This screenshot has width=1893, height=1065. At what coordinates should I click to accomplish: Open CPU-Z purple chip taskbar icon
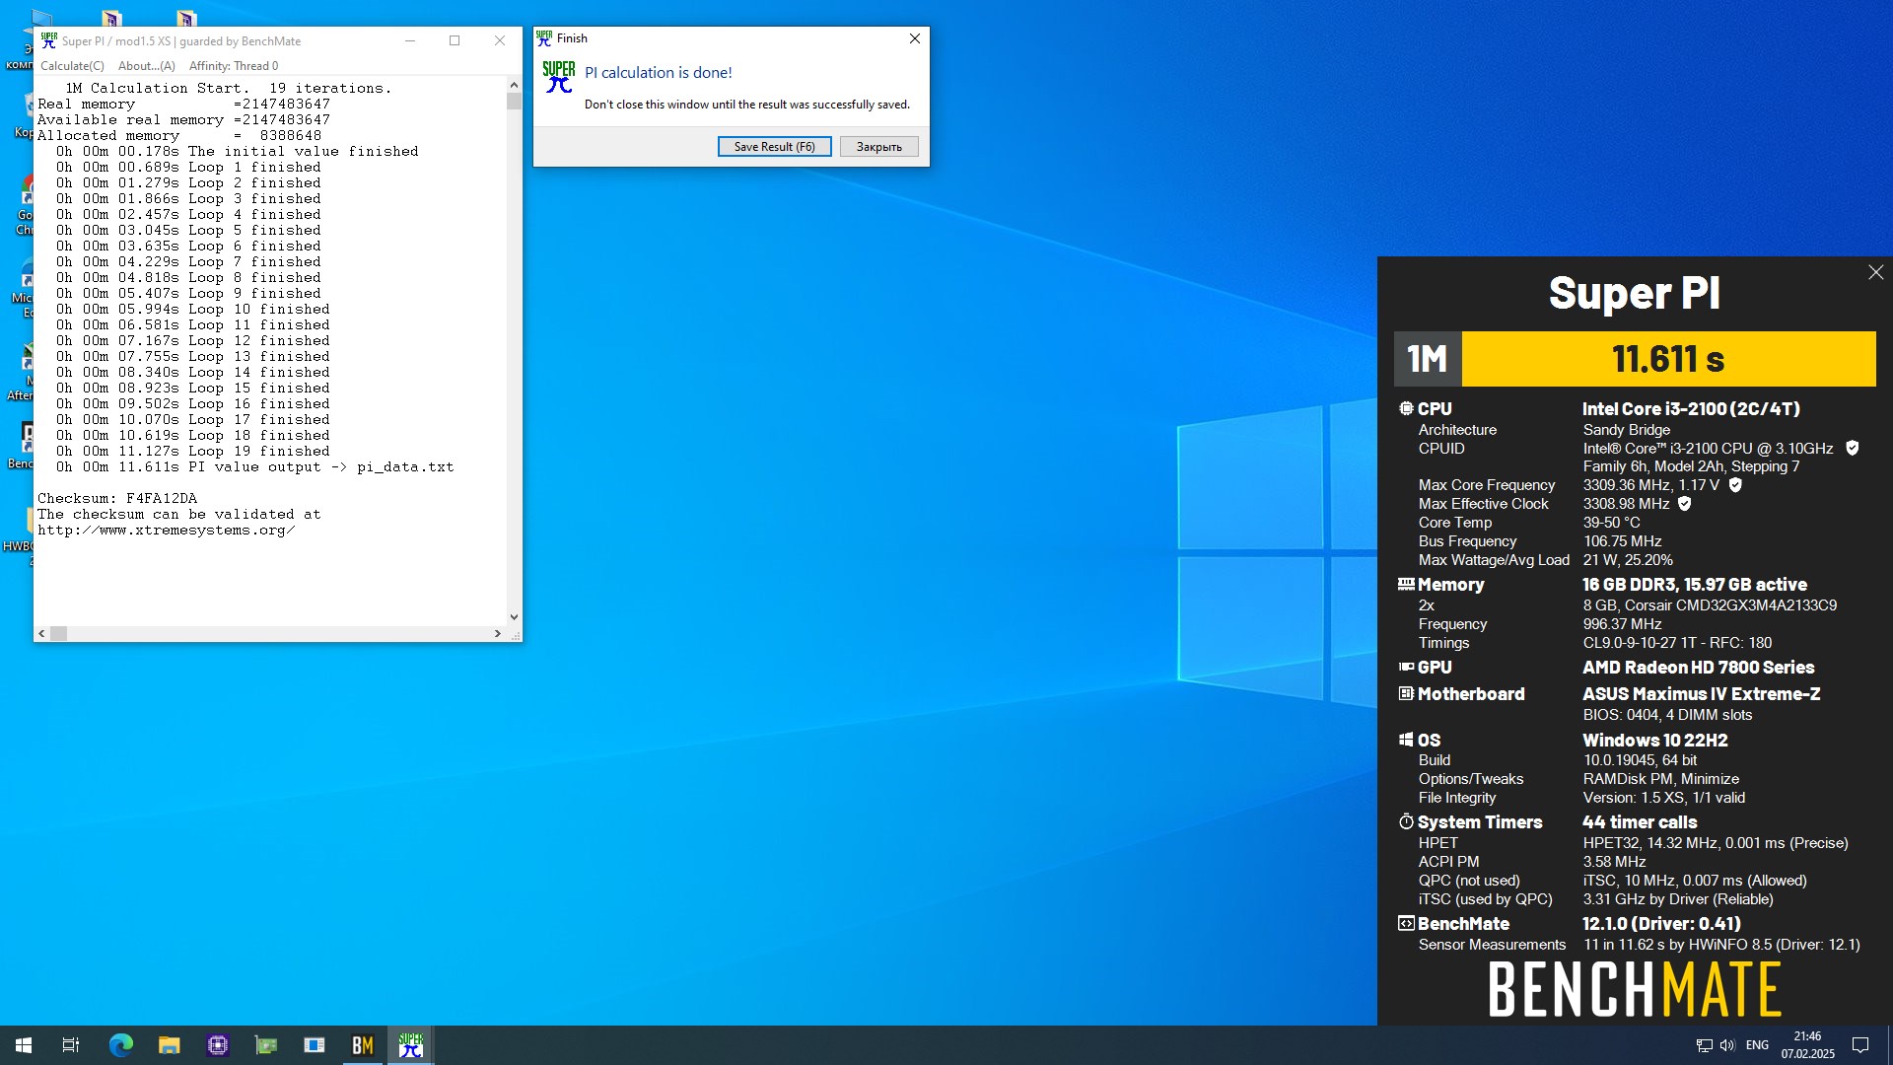point(218,1045)
